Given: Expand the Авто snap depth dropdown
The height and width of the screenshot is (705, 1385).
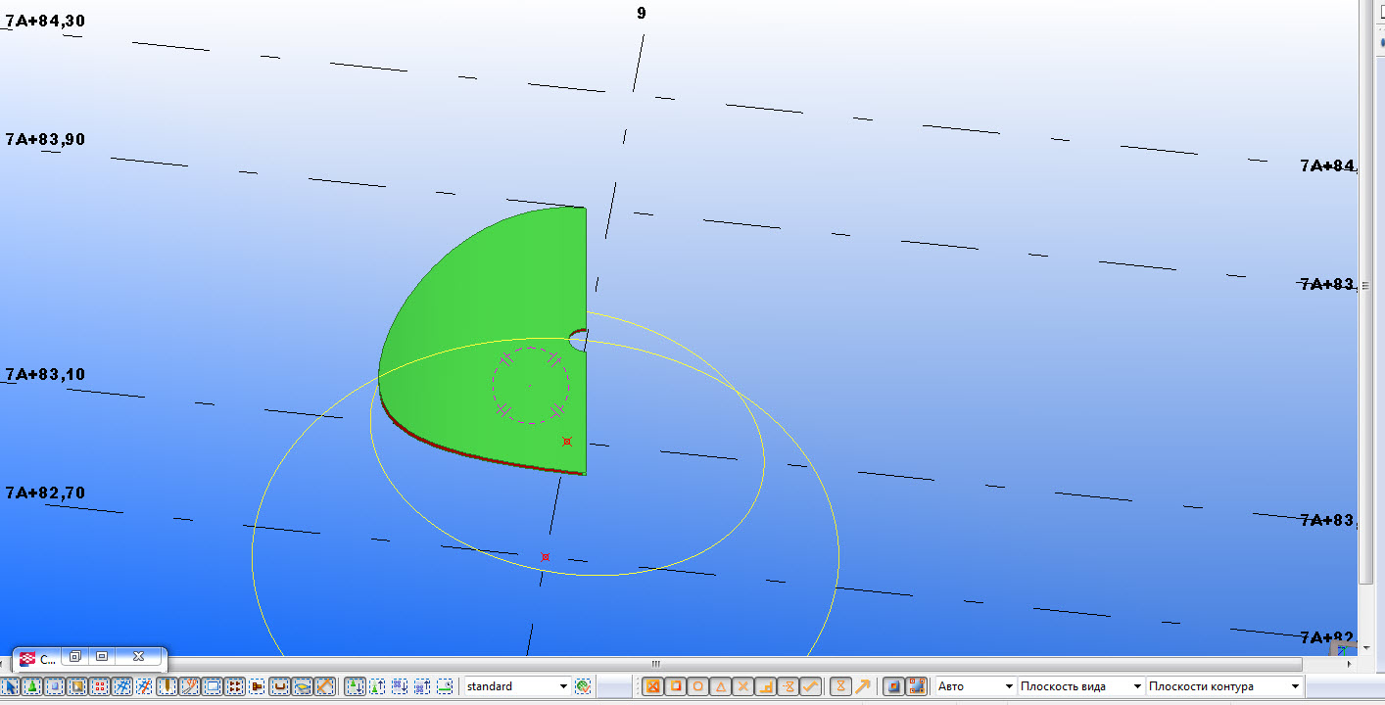Looking at the screenshot, I should coord(1007,686).
